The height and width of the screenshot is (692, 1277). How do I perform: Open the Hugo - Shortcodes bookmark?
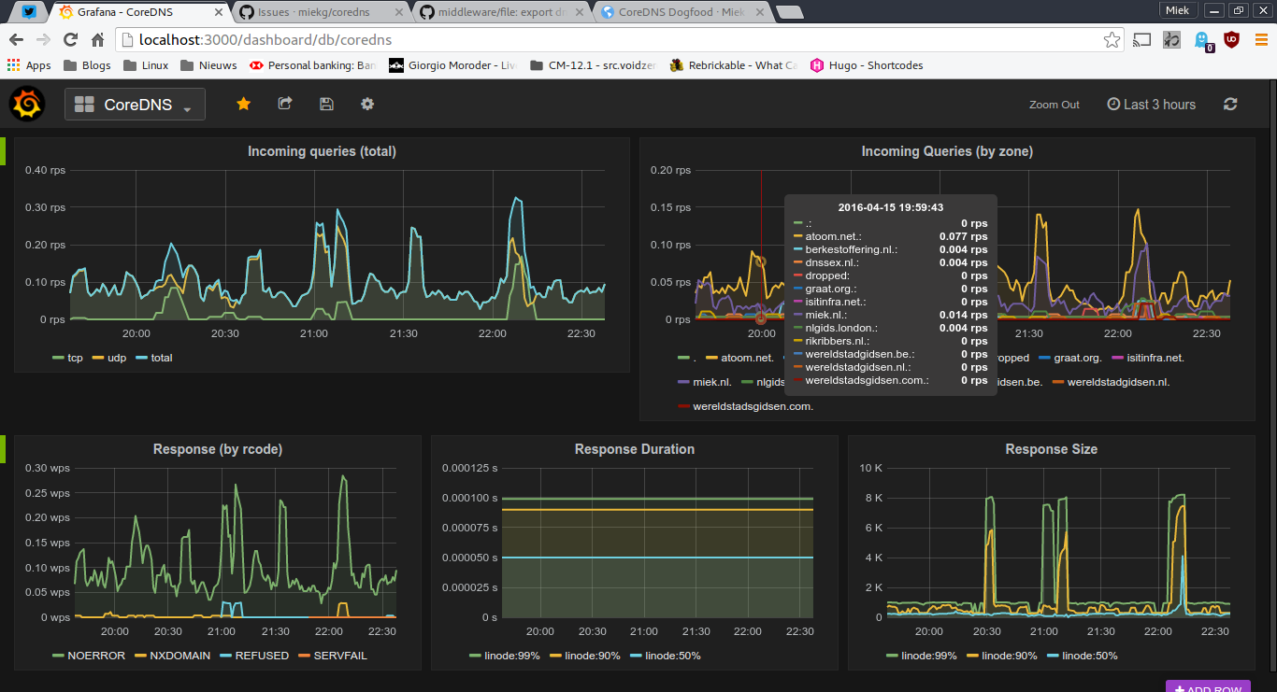tap(867, 65)
